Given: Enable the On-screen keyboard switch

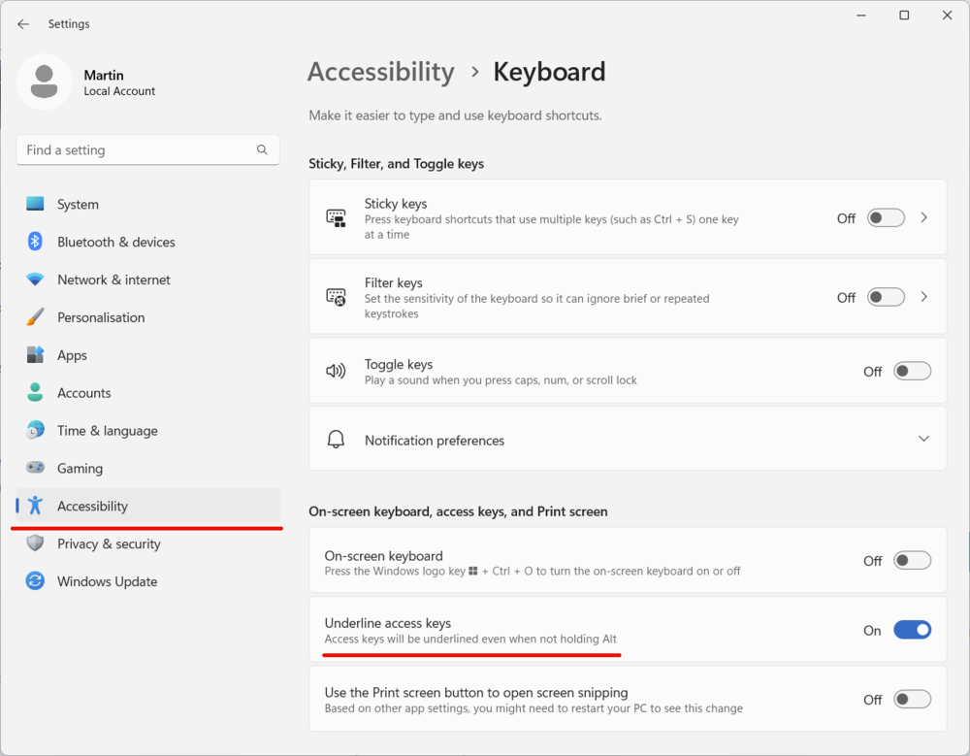Looking at the screenshot, I should [912, 560].
